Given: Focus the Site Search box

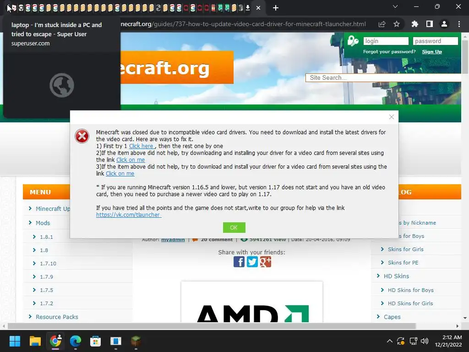Looking at the screenshot, I should [383, 78].
